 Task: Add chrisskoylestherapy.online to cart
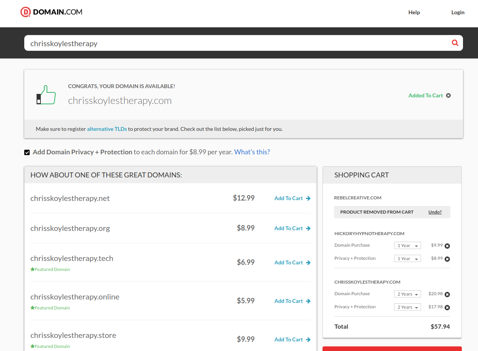pyautogui.click(x=289, y=301)
